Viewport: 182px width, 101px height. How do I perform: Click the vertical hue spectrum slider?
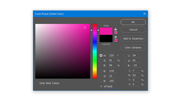(95, 51)
